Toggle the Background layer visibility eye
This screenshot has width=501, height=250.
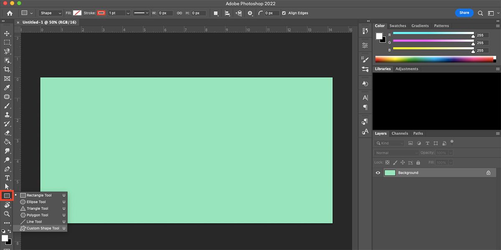(378, 172)
